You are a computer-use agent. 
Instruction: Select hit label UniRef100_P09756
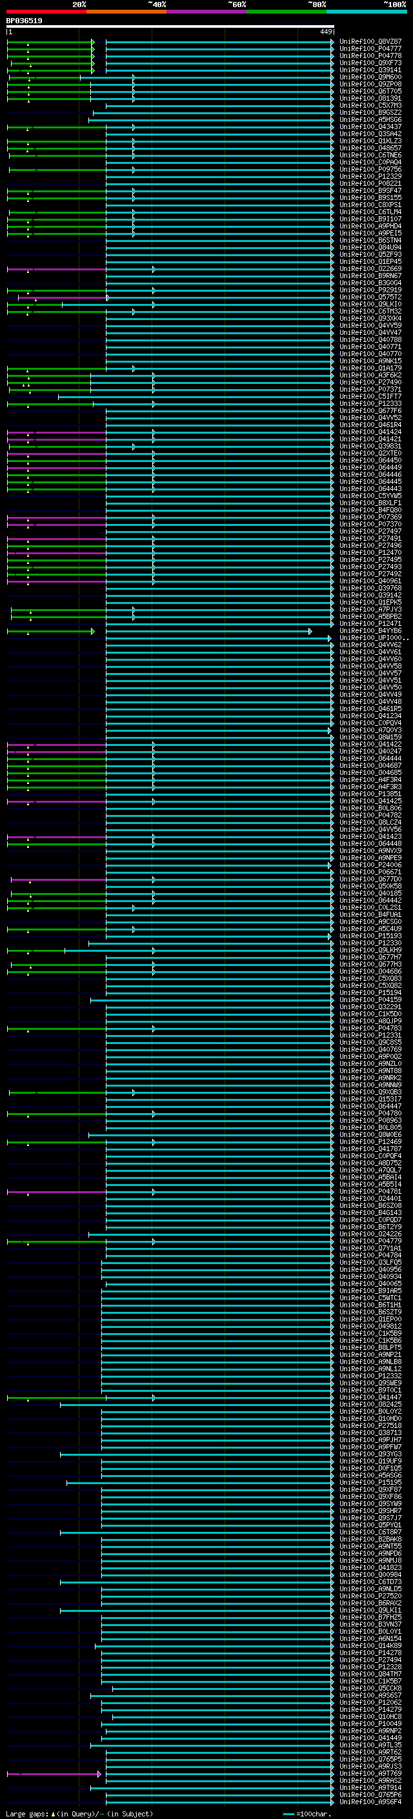(x=370, y=170)
